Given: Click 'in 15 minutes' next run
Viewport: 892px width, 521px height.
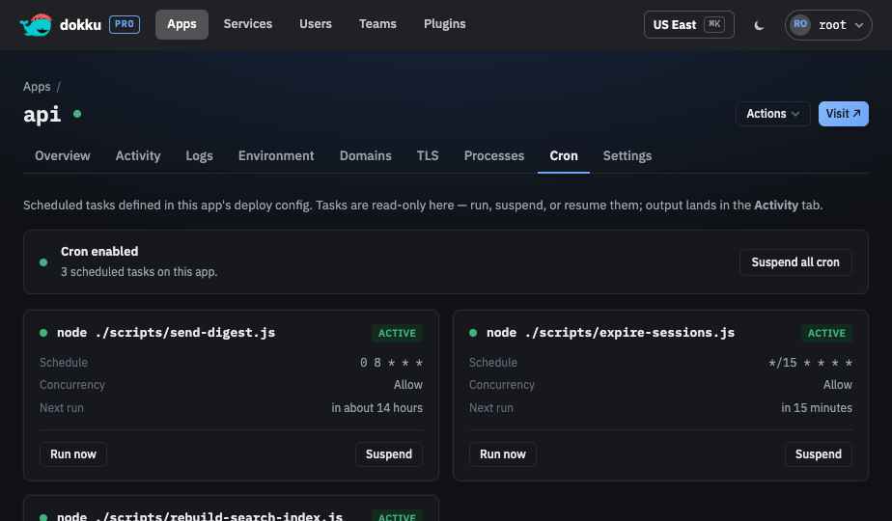Looking at the screenshot, I should [817, 408].
